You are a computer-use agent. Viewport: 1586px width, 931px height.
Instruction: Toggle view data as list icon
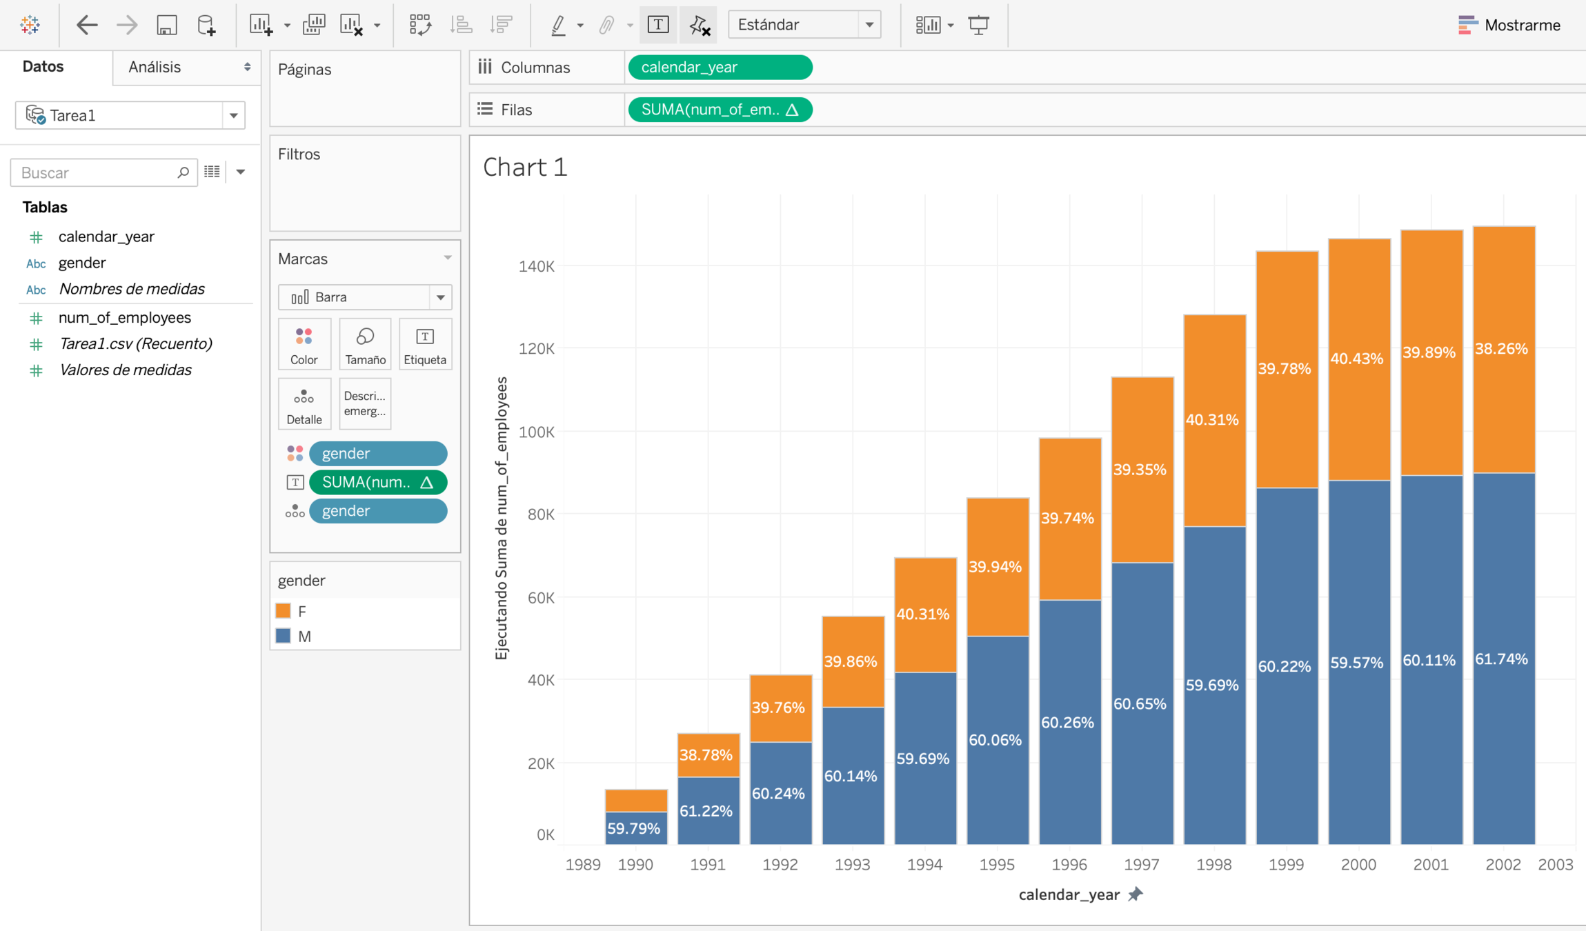(212, 172)
